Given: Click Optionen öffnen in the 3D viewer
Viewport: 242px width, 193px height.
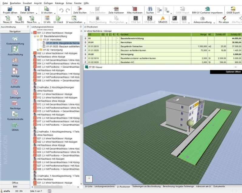Looking at the screenshot, I should [233, 72].
